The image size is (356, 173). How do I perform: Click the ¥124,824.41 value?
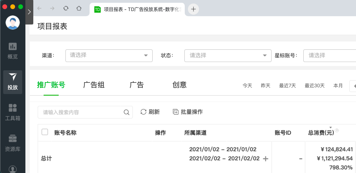click(337, 149)
